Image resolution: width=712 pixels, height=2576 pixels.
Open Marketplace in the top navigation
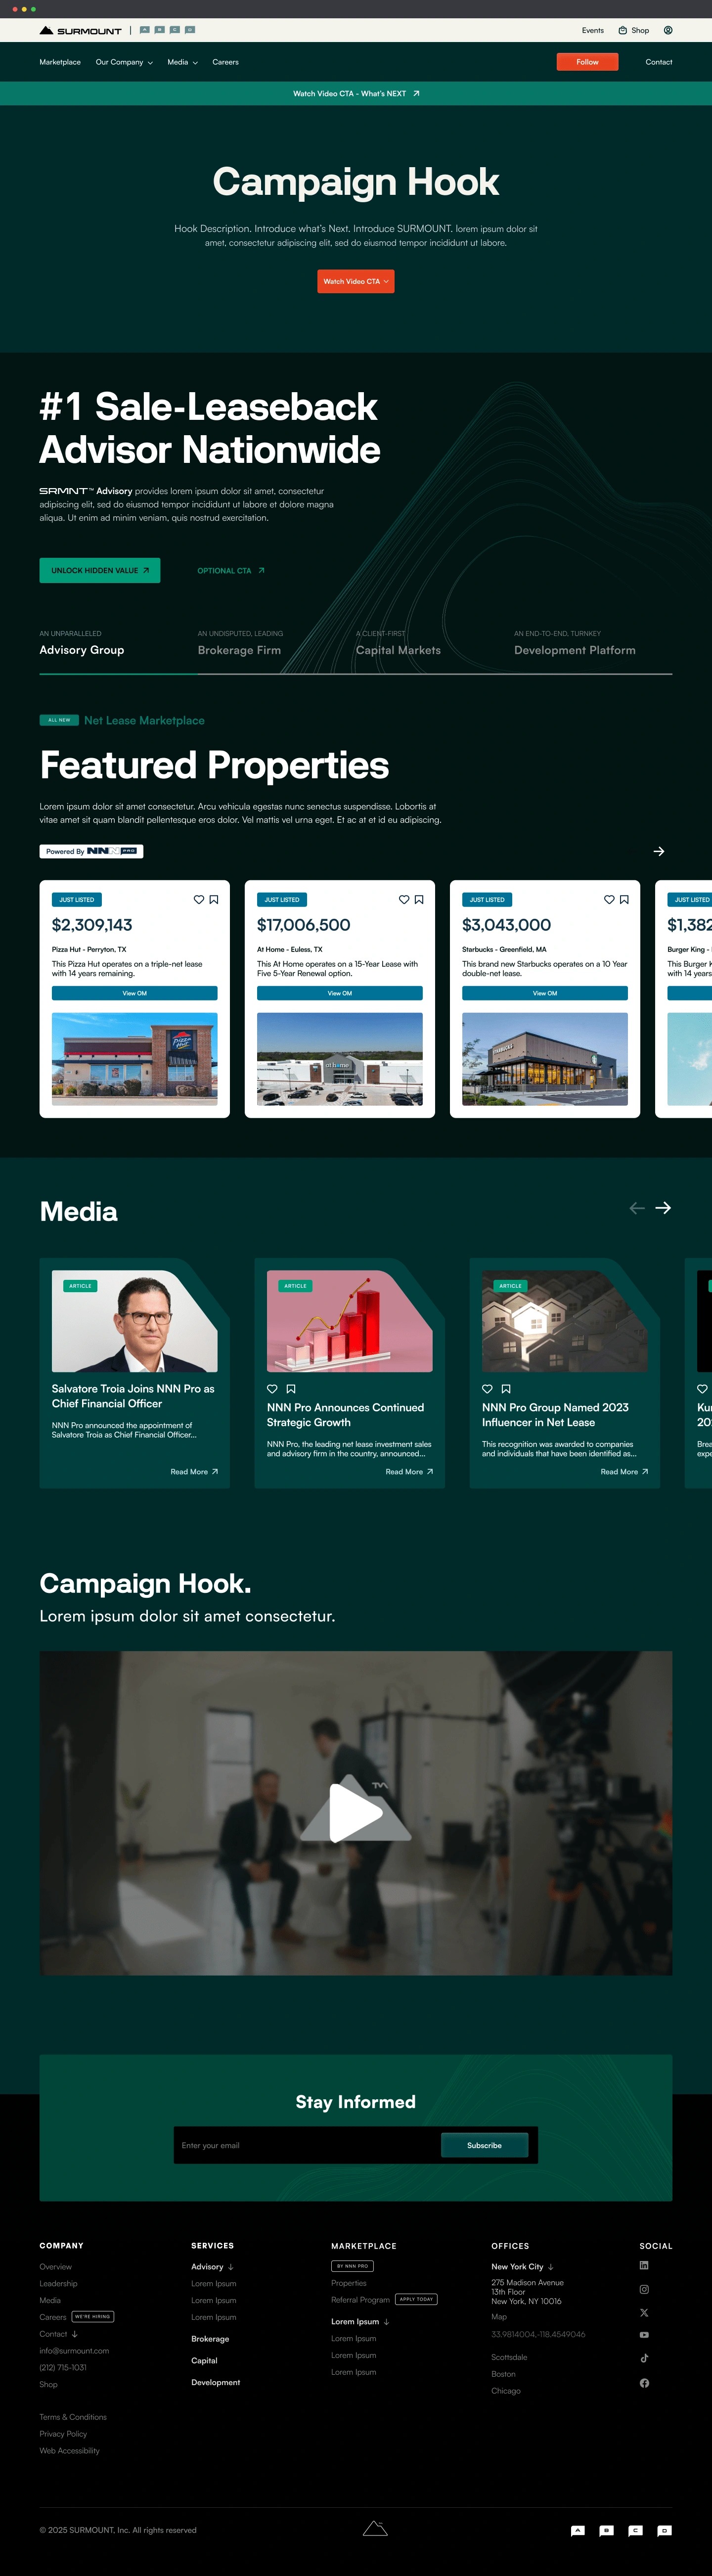click(x=60, y=62)
